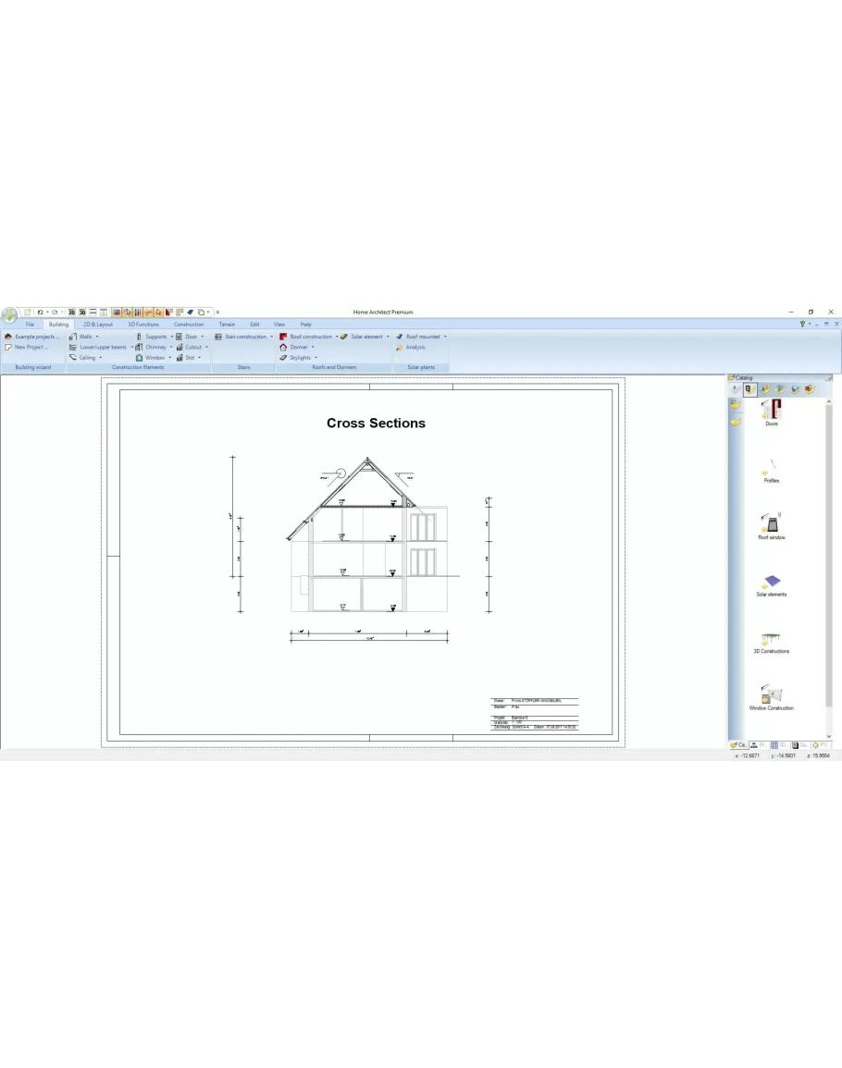Click the Walls tool in ribbon
Viewport: 842px width, 1068px height.
84,337
